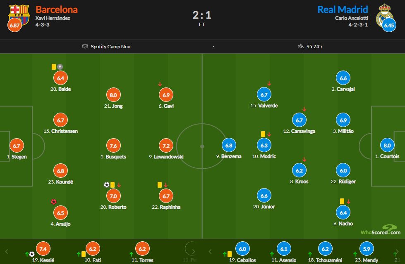Click the Barcelona club crest

click(19, 14)
